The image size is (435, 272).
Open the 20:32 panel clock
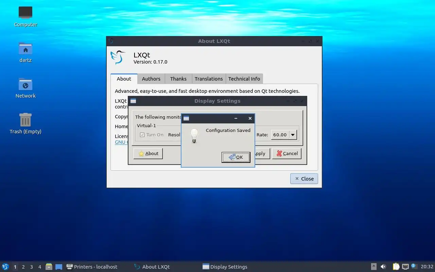pyautogui.click(x=427, y=267)
